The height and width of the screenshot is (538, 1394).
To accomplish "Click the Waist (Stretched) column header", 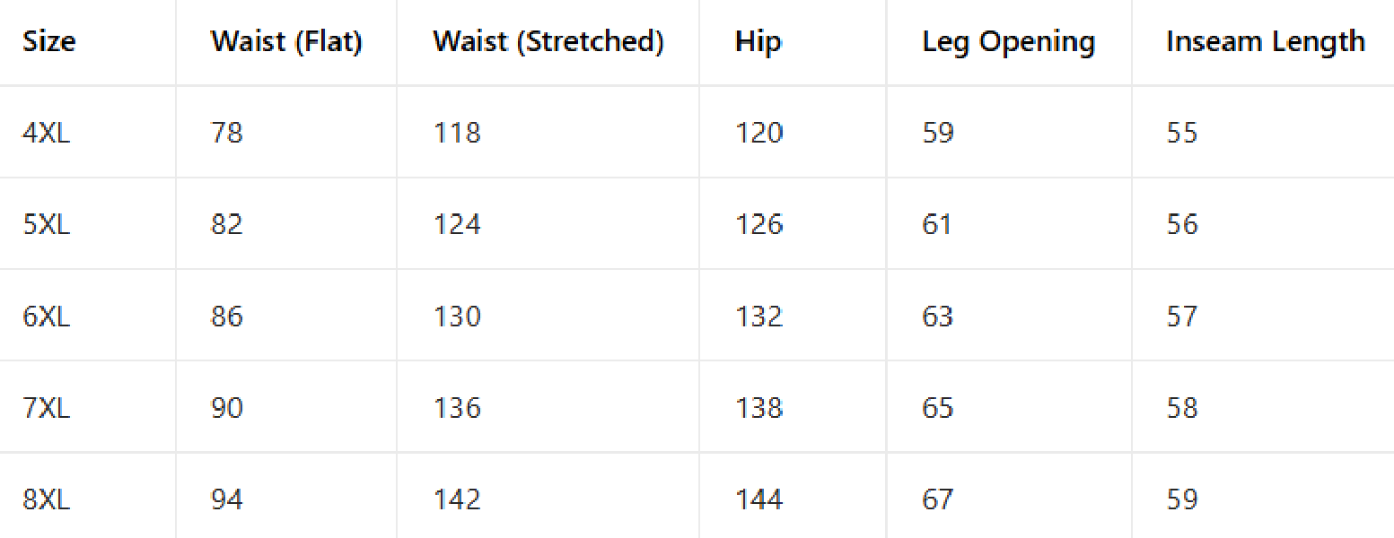I will tap(548, 42).
